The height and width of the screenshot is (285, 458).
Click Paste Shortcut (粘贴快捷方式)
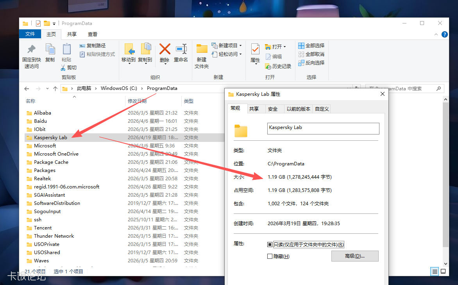point(97,54)
